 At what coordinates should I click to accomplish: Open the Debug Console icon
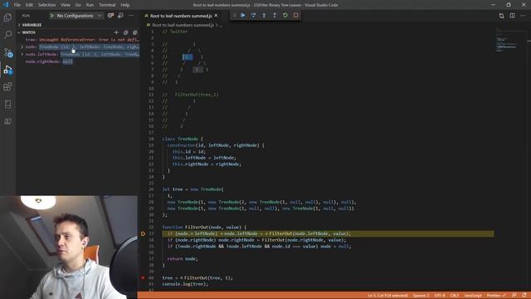[120, 16]
